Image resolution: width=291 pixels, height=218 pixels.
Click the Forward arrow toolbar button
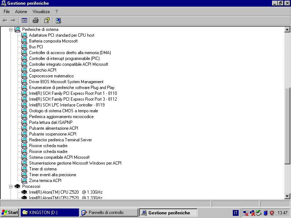[x=13, y=20]
